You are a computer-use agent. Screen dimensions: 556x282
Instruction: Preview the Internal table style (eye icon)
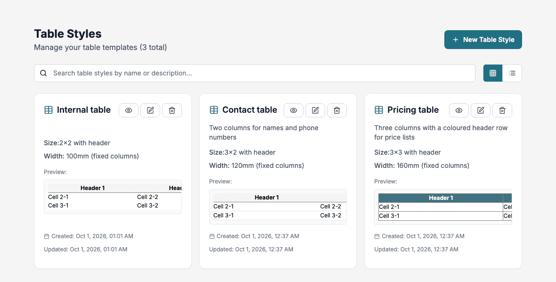[128, 110]
